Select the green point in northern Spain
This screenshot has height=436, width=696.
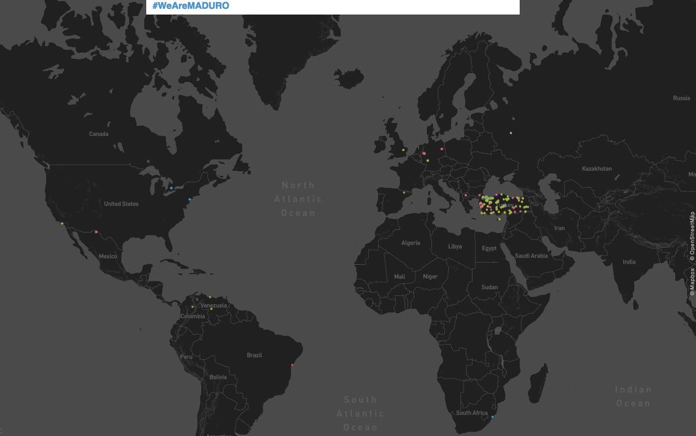coord(404,192)
